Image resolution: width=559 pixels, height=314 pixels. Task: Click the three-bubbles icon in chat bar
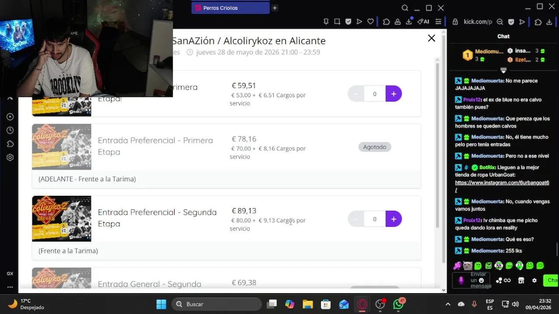[x=499, y=280]
